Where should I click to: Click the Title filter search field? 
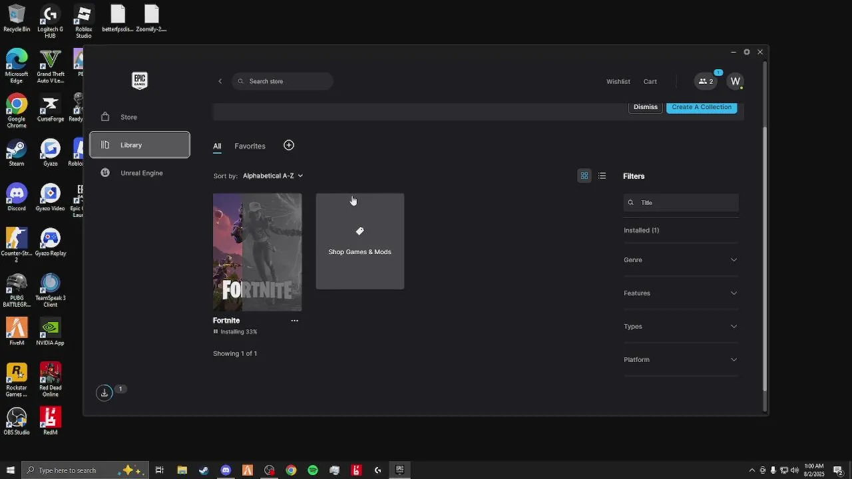pos(681,203)
